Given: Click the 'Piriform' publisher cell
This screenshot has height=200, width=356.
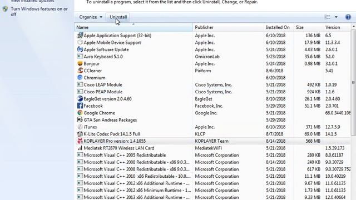Looking at the screenshot, I should (x=202, y=71).
